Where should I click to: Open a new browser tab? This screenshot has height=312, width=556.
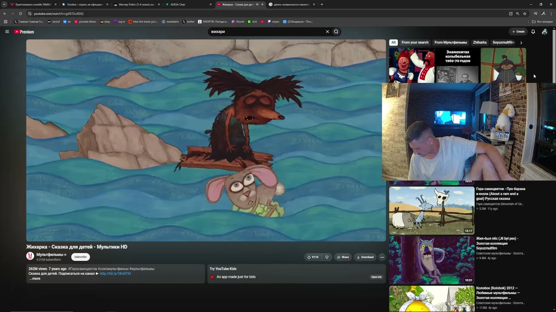coord(321,4)
